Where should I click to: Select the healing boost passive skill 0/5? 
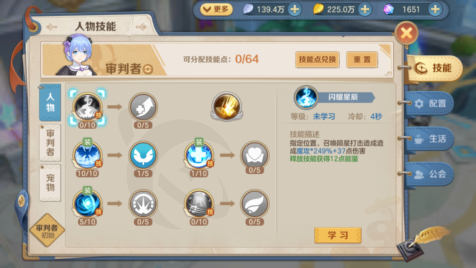(143, 107)
